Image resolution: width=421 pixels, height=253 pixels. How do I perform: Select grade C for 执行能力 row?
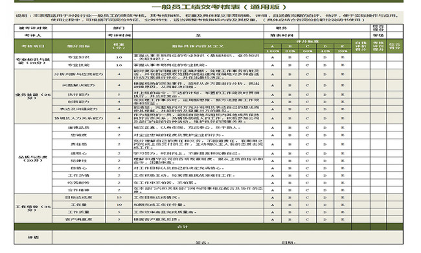[308, 95]
